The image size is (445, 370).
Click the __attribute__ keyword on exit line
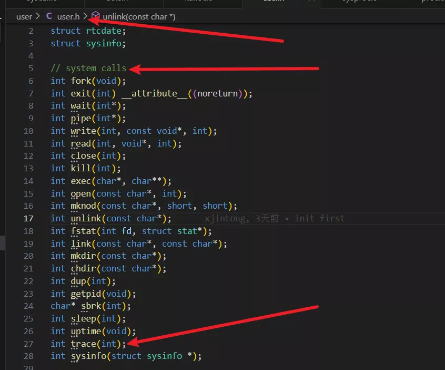pos(149,93)
